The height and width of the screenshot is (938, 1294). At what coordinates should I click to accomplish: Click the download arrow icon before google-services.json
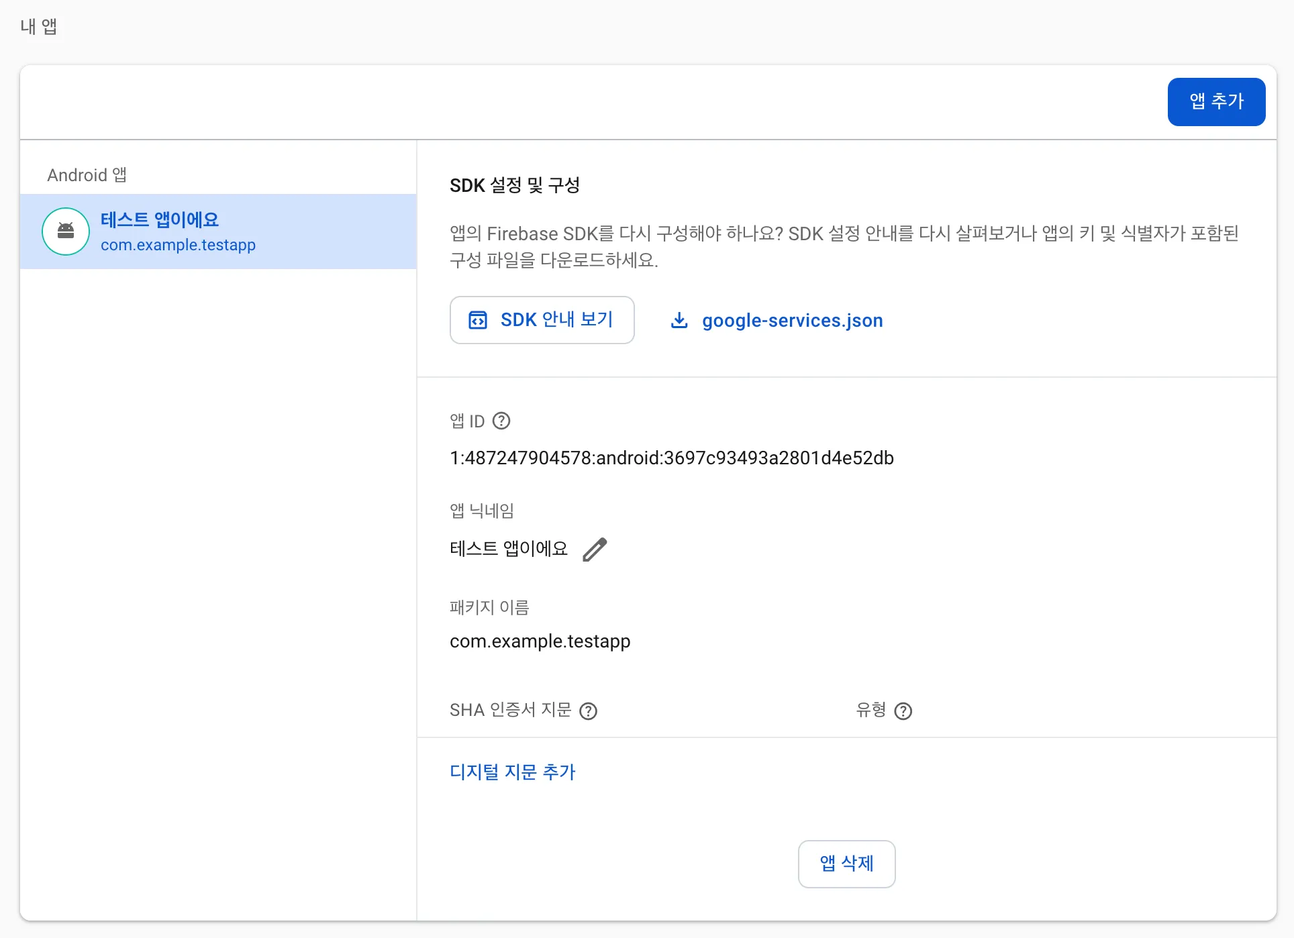pyautogui.click(x=679, y=320)
